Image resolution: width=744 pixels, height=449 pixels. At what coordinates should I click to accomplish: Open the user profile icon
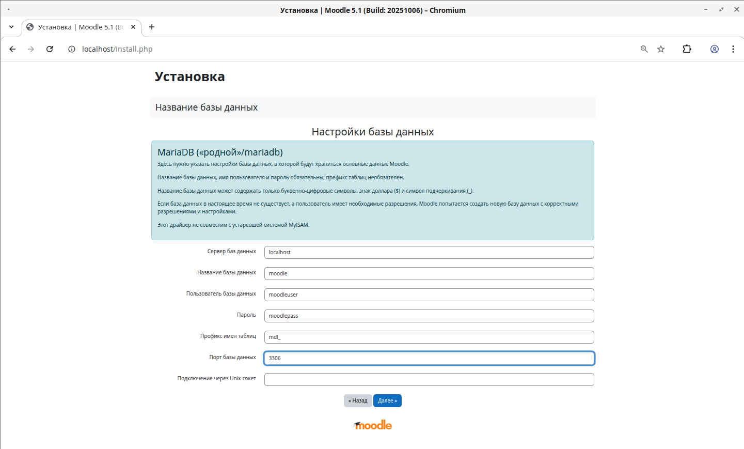(715, 49)
